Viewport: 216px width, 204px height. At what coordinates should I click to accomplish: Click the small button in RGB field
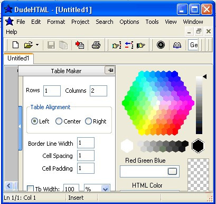[172, 171]
